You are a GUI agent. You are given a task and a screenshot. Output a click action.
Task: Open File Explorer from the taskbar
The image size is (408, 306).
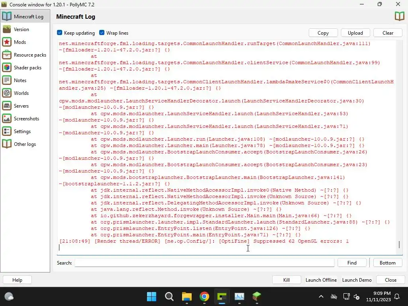coord(186,296)
